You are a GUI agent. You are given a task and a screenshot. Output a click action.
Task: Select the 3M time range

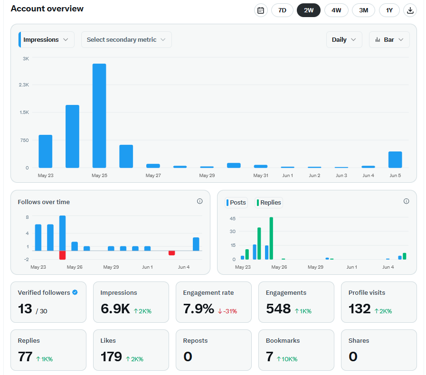(363, 10)
